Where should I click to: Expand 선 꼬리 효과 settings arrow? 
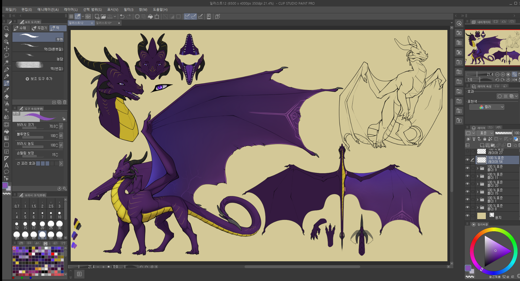(x=61, y=163)
